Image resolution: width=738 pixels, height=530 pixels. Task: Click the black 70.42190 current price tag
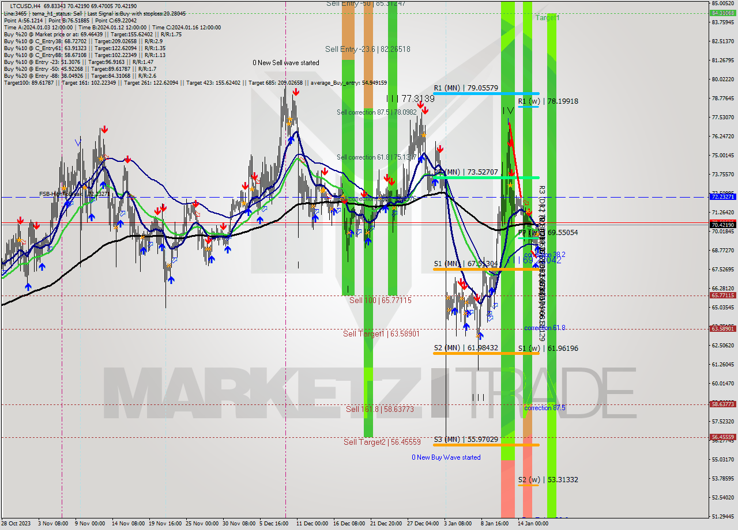click(722, 225)
